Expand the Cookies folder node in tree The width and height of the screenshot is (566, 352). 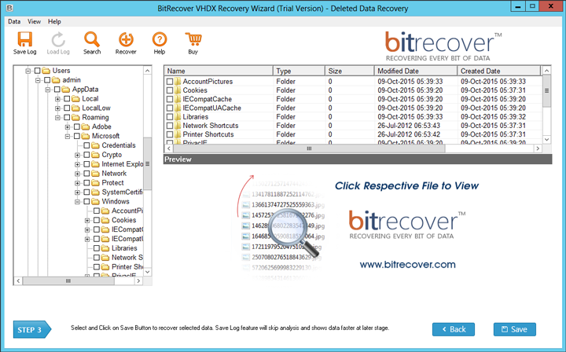pos(87,220)
